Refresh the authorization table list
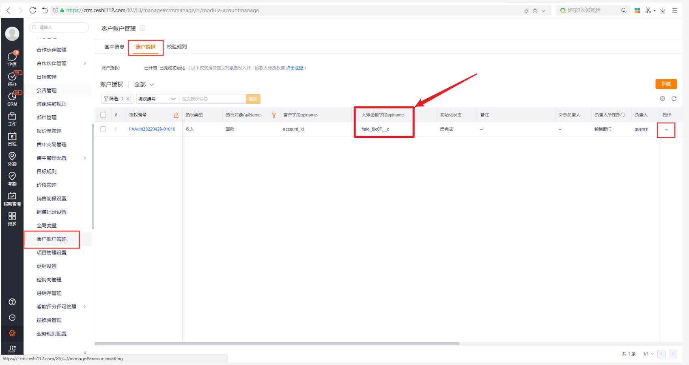This screenshot has height=365, width=689. [x=674, y=99]
